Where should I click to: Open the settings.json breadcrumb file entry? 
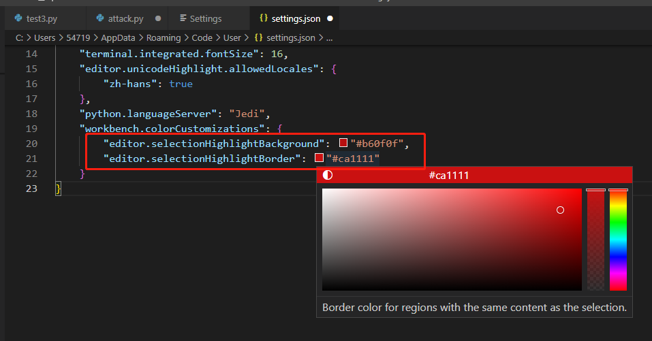(291, 38)
